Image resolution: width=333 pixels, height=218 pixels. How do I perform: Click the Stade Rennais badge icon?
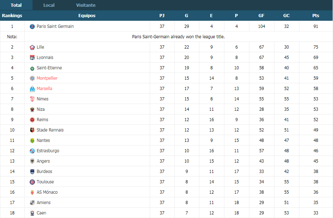coord(32,130)
